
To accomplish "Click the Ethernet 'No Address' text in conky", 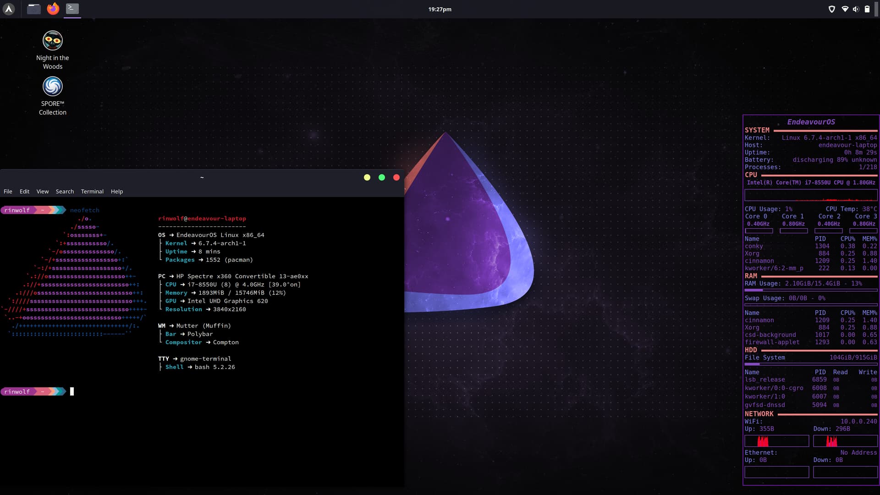I will [858, 453].
